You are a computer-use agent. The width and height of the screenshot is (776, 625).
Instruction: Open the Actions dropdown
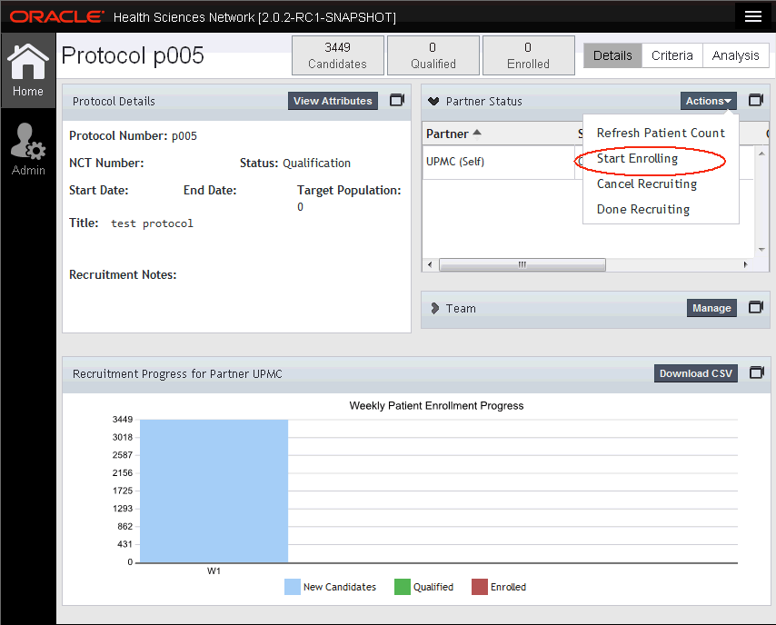point(708,101)
